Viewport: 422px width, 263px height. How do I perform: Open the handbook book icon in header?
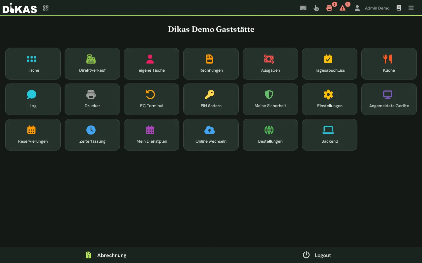pyautogui.click(x=399, y=8)
